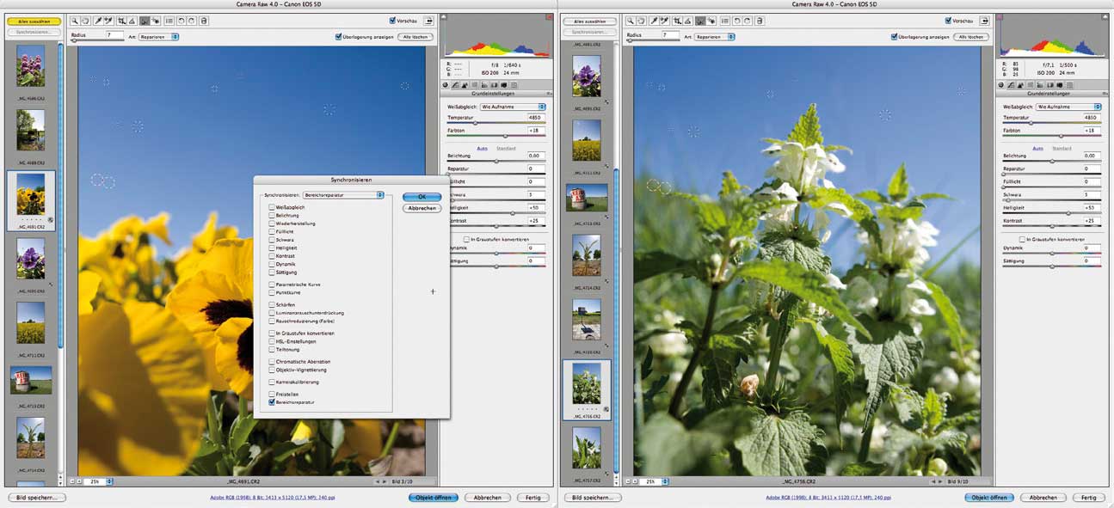1114x508 pixels.
Task: Activate the Red Eye removal tool in right window
Action: tap(713, 20)
